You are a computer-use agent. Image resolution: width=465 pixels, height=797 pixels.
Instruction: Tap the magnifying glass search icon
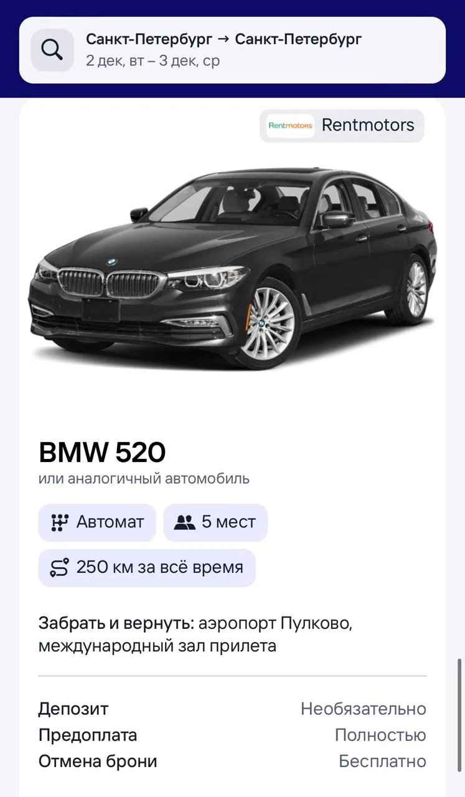[52, 50]
